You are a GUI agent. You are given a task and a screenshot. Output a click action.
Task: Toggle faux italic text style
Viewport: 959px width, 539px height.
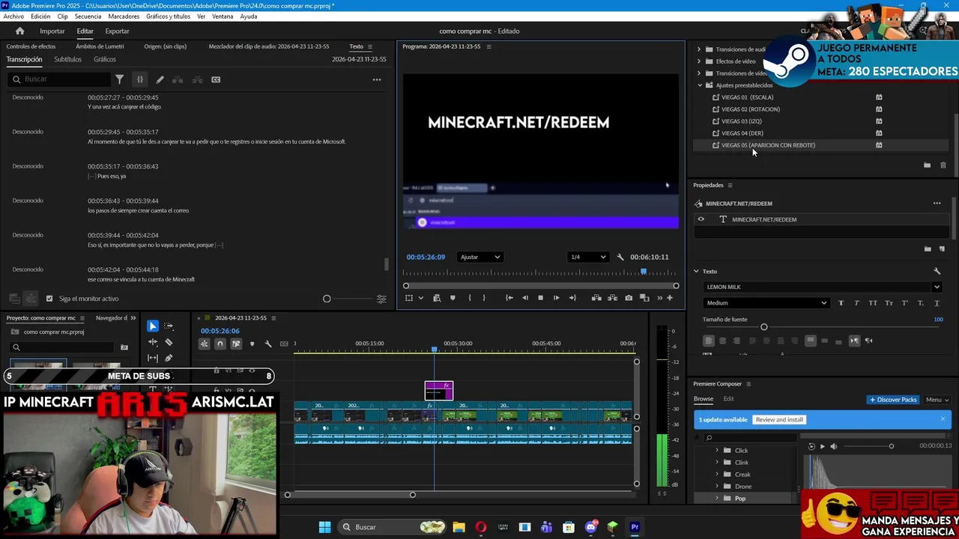point(856,303)
